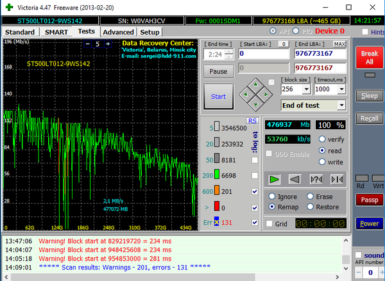Enable the Grid checkbox
Viewport: 385px width, 281px height.
point(269,223)
